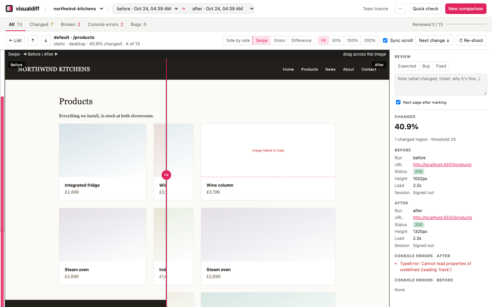Screen dimensions: 492x307
Task: Click the Reviewed progress bar
Action: click(x=466, y=24)
